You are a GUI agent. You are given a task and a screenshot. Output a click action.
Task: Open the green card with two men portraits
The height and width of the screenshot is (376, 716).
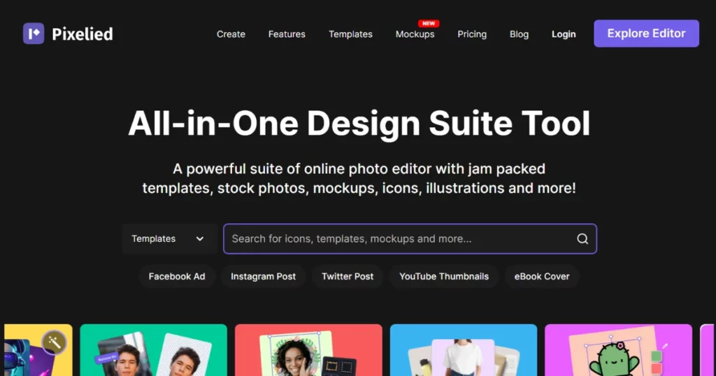coord(153,350)
